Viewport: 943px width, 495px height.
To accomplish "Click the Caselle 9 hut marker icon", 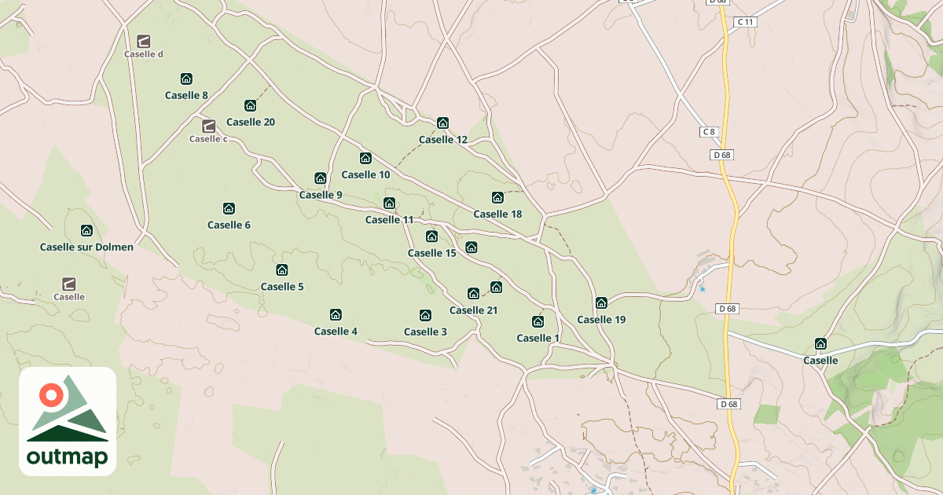I will pyautogui.click(x=320, y=178).
